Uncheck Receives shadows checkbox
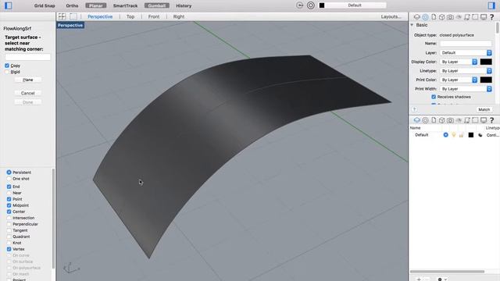 pyautogui.click(x=434, y=97)
